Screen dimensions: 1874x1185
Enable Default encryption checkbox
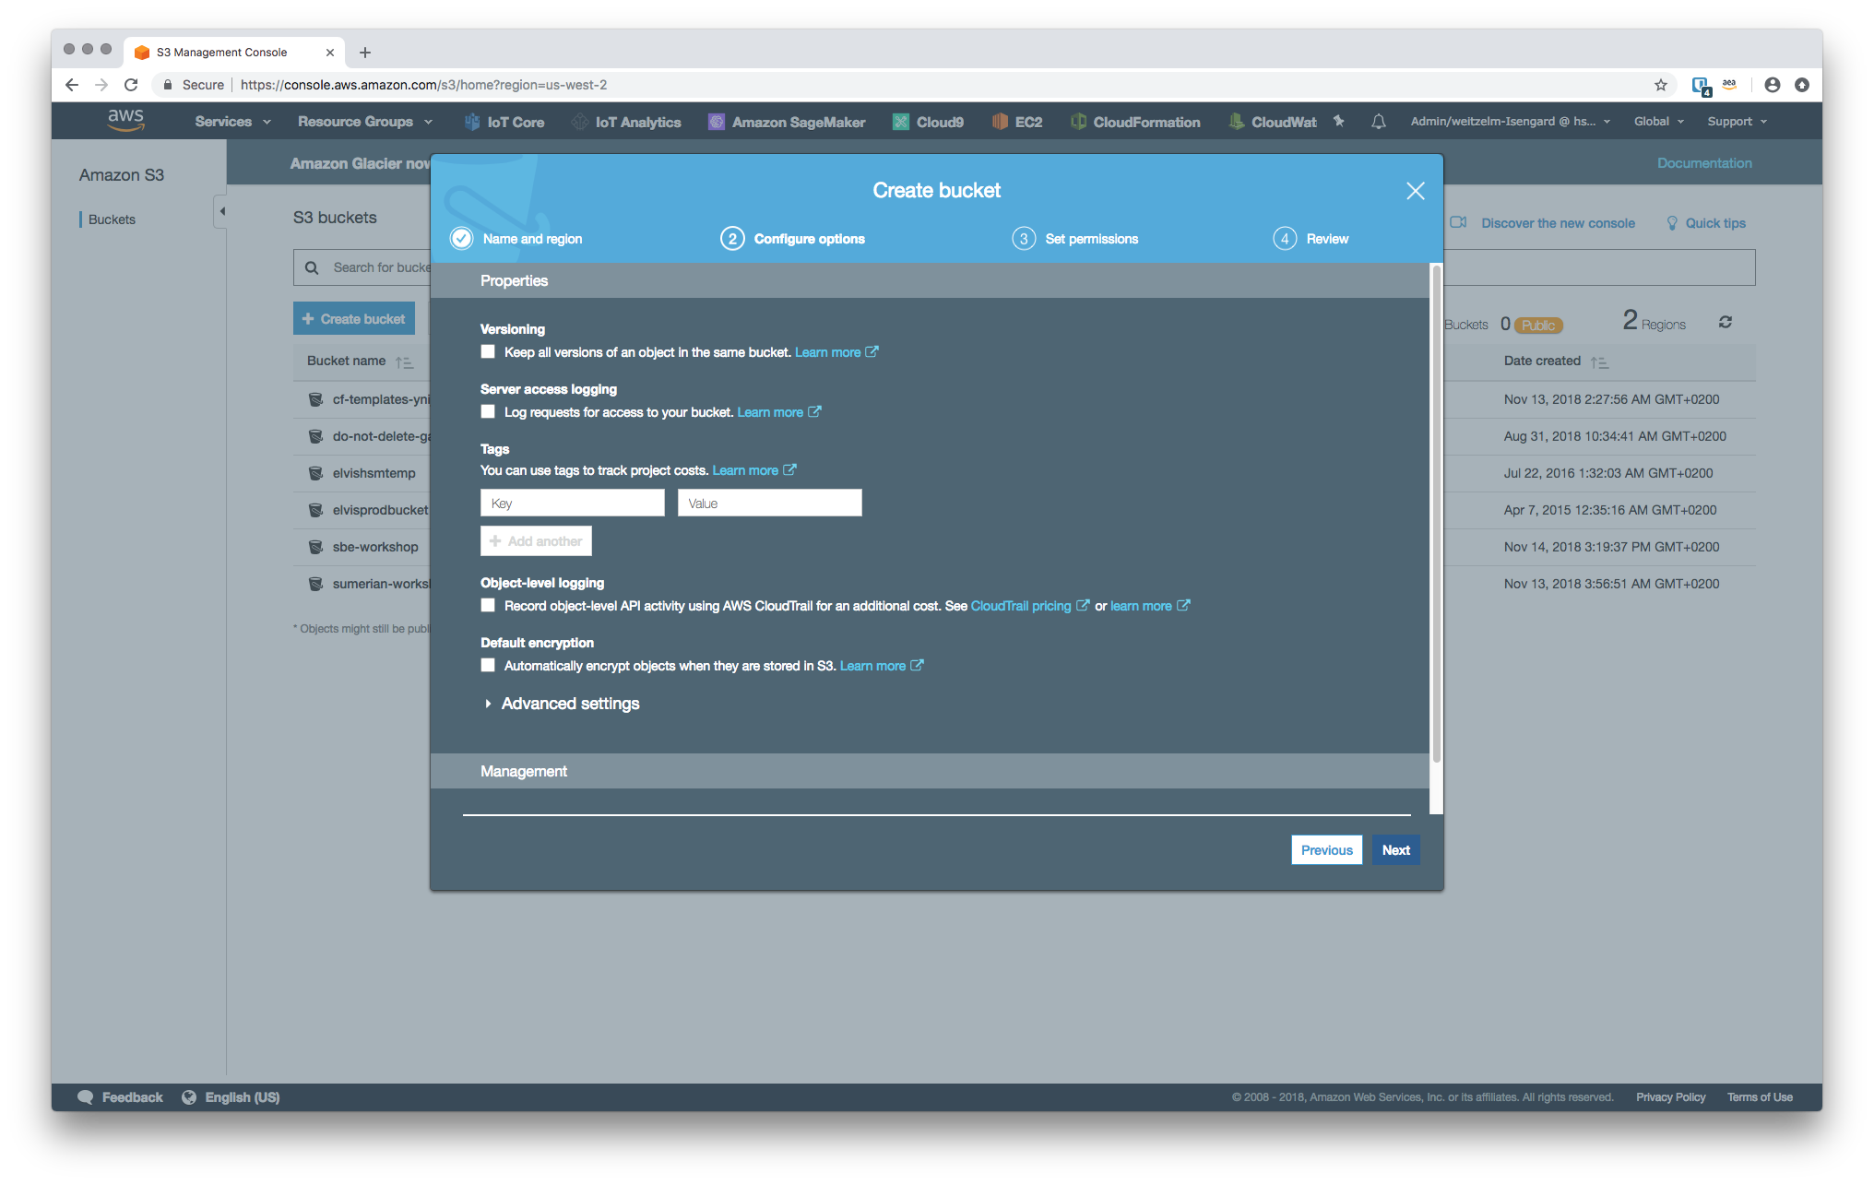tap(488, 665)
